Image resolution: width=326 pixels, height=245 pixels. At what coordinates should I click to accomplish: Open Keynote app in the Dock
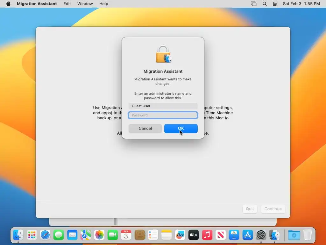tap(234, 235)
